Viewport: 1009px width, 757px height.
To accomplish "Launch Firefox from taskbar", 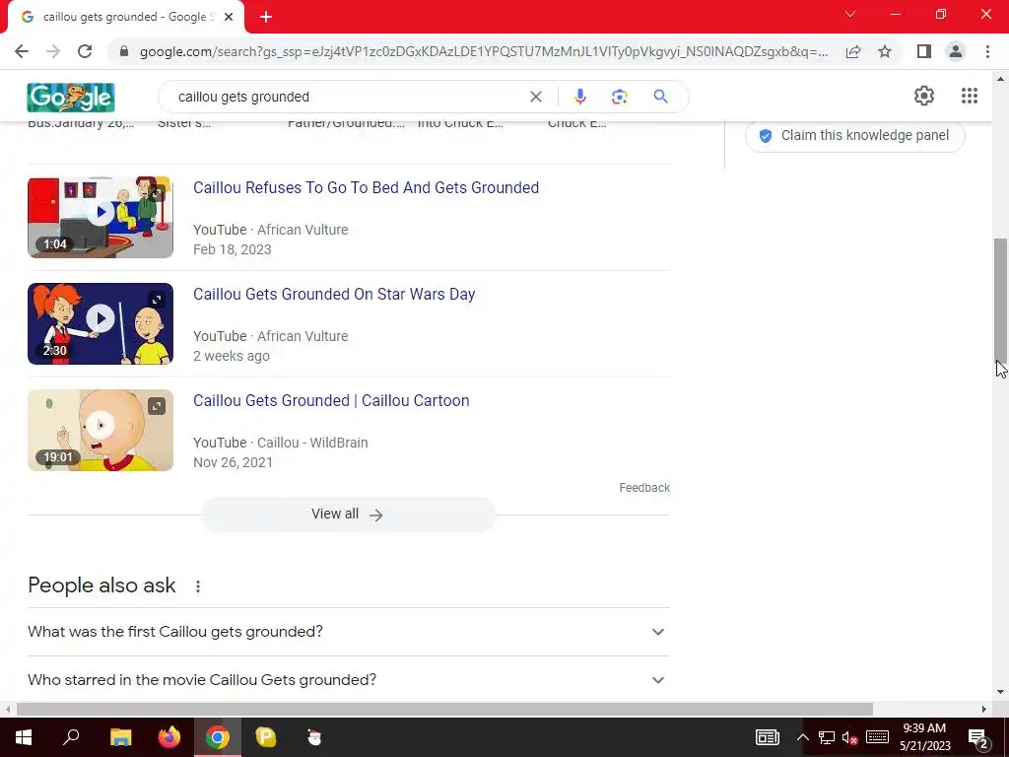I will click(169, 737).
